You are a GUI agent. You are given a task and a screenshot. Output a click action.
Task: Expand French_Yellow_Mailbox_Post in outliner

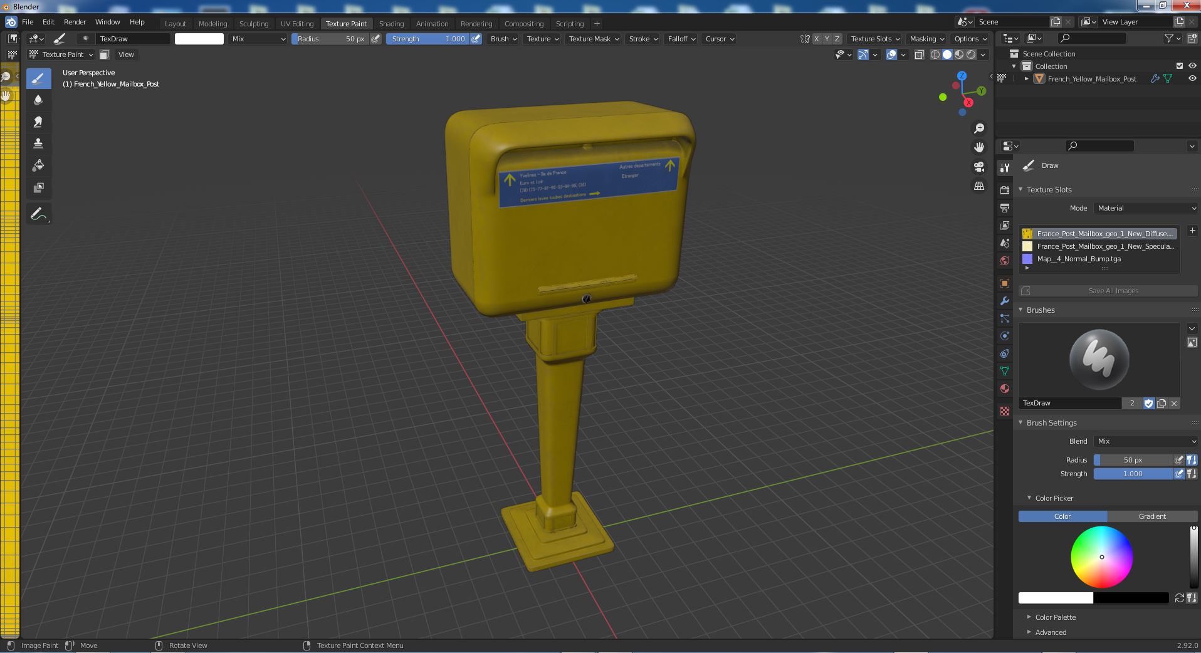(x=1026, y=79)
